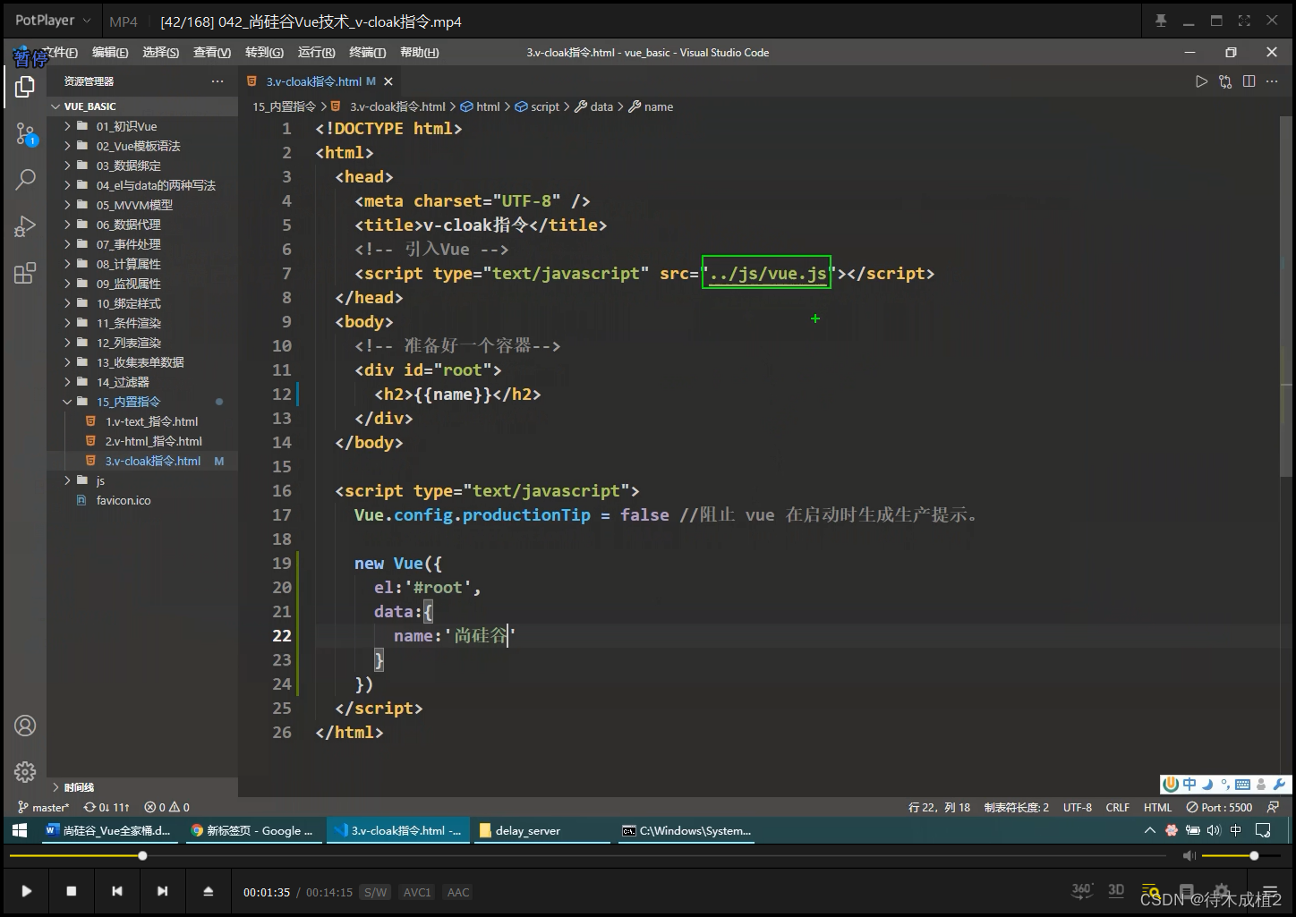This screenshot has height=917, width=1296.
Task: Click the PotPlayer play button
Action: click(x=26, y=891)
